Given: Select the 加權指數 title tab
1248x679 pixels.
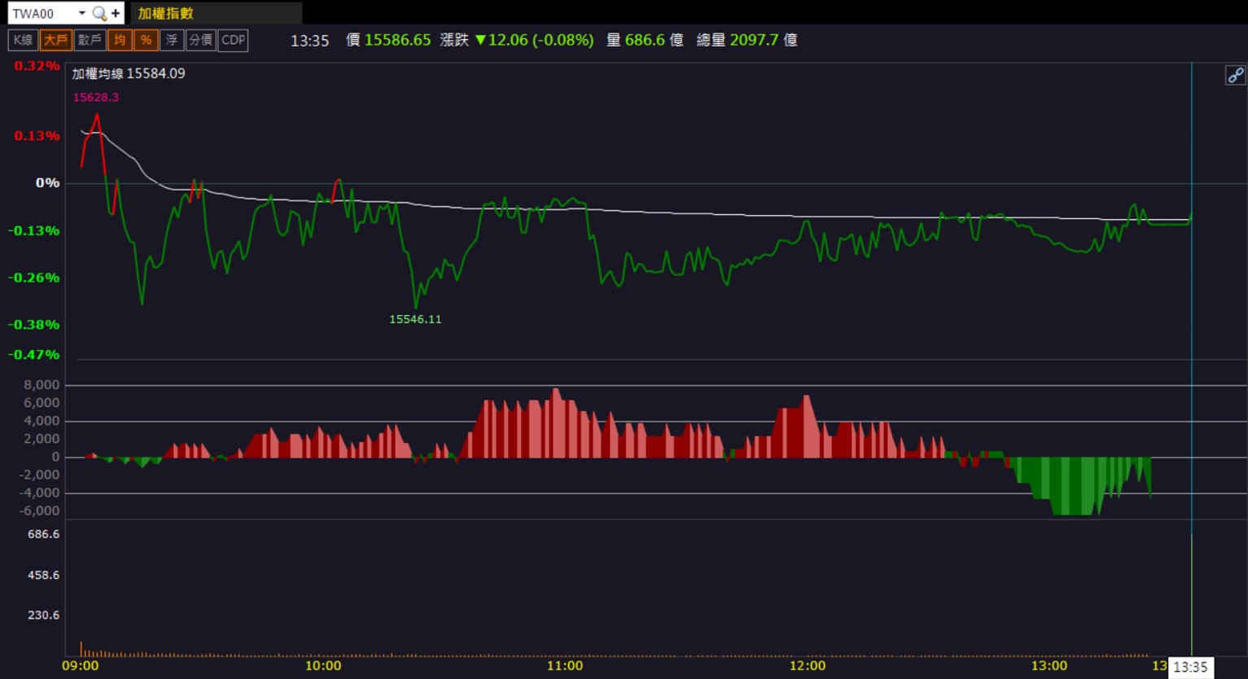Looking at the screenshot, I should [216, 13].
